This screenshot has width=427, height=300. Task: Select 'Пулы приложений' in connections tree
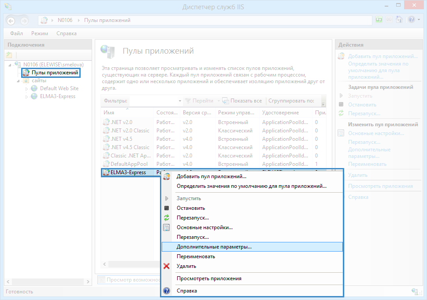(x=55, y=73)
